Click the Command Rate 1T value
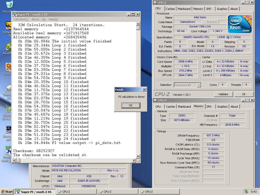The height and width of the screenshot is (195, 260). [x=213, y=167]
